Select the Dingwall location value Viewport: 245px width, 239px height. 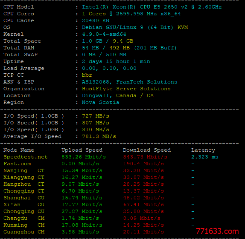click(95, 95)
